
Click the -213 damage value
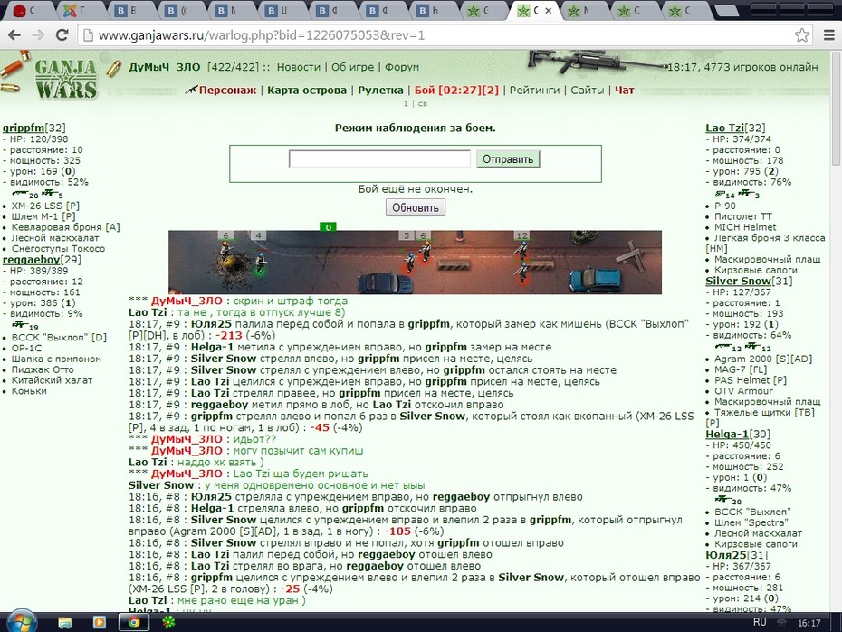pyautogui.click(x=228, y=335)
